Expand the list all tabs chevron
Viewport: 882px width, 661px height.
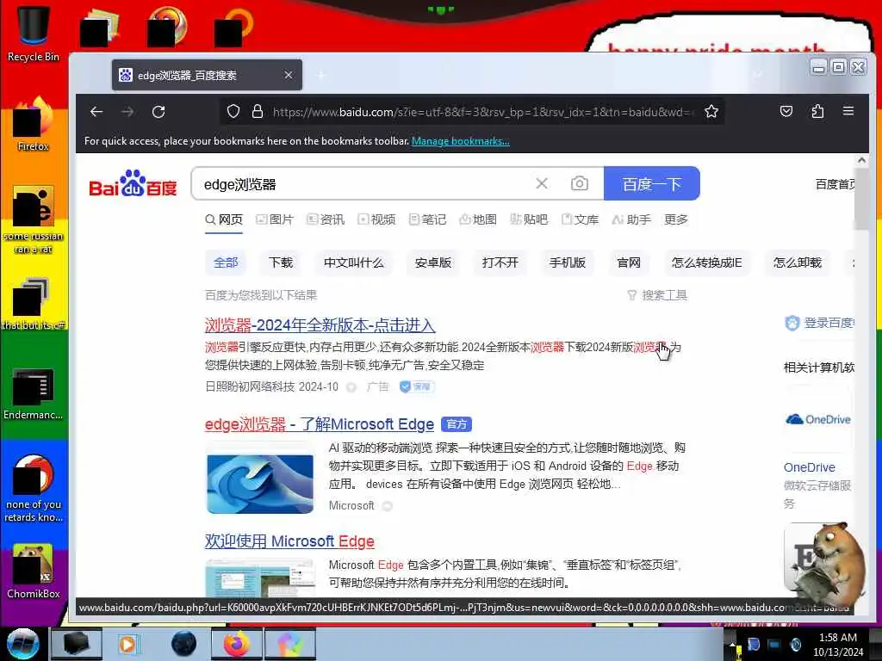[758, 75]
